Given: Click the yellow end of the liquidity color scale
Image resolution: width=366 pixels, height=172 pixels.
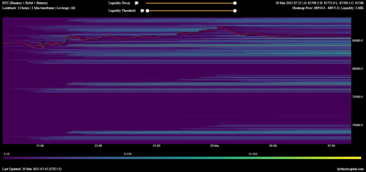Looking at the screenshot, I should point(358,158).
